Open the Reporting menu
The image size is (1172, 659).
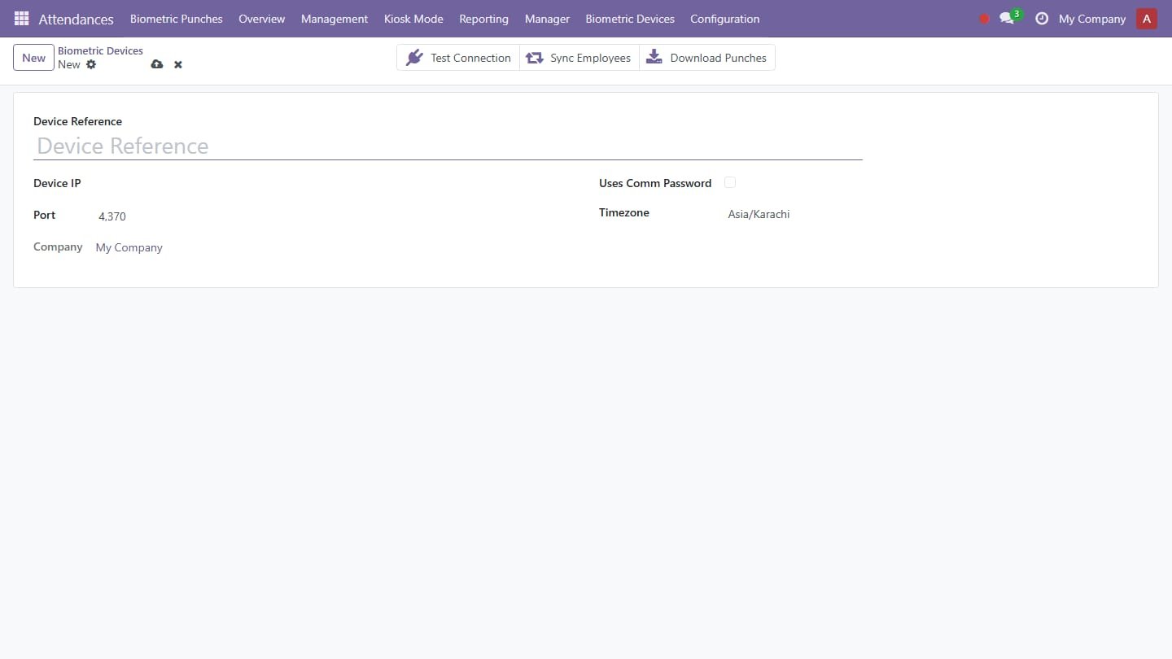pyautogui.click(x=483, y=19)
